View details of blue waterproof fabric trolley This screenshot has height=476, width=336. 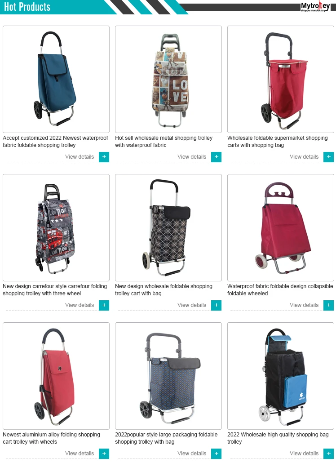80,157
